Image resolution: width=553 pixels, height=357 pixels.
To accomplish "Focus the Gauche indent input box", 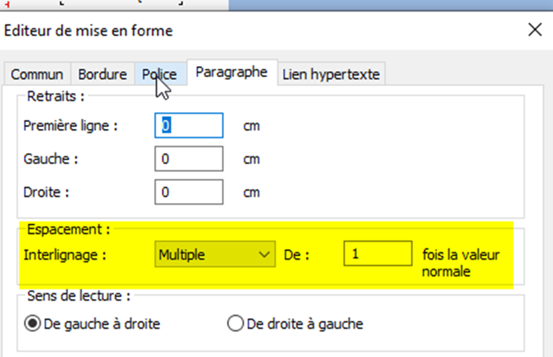I will tap(188, 159).
